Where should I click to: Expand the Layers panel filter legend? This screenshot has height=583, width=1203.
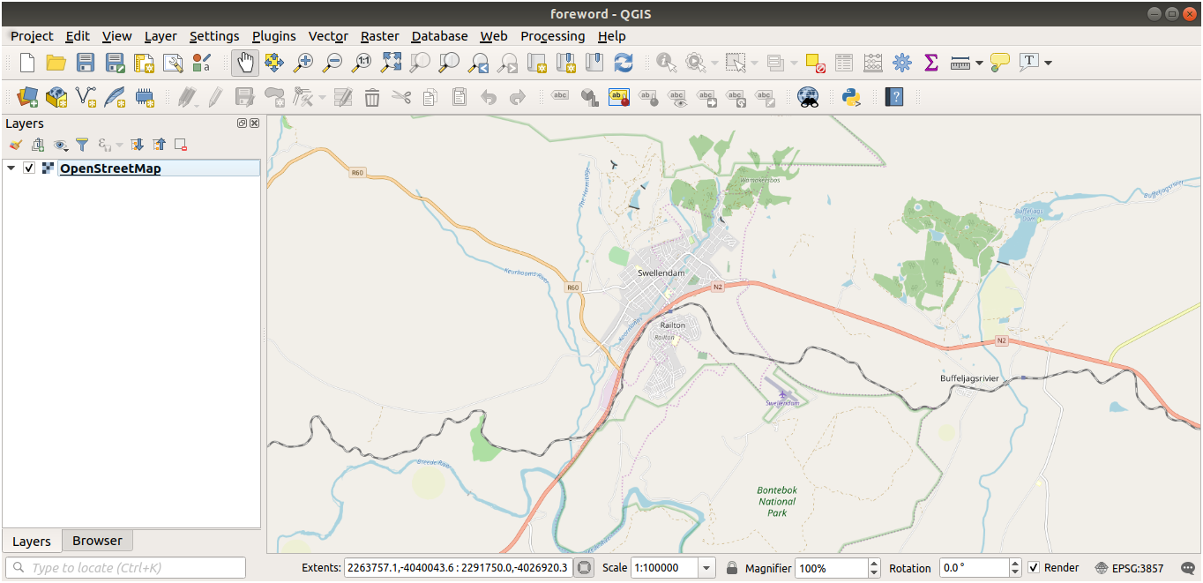[82, 145]
